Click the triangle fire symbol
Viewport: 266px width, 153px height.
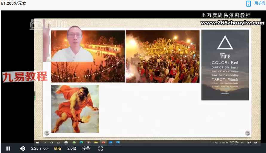[x=225, y=43]
